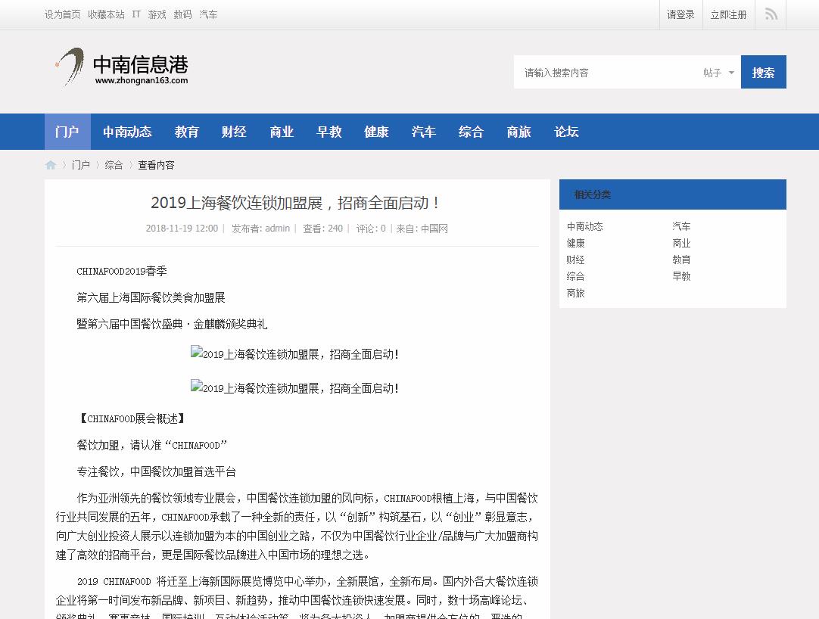
Task: Open 早教 in related categories
Action: click(x=682, y=276)
